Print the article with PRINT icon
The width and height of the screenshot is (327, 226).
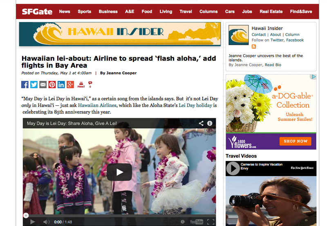81,85
